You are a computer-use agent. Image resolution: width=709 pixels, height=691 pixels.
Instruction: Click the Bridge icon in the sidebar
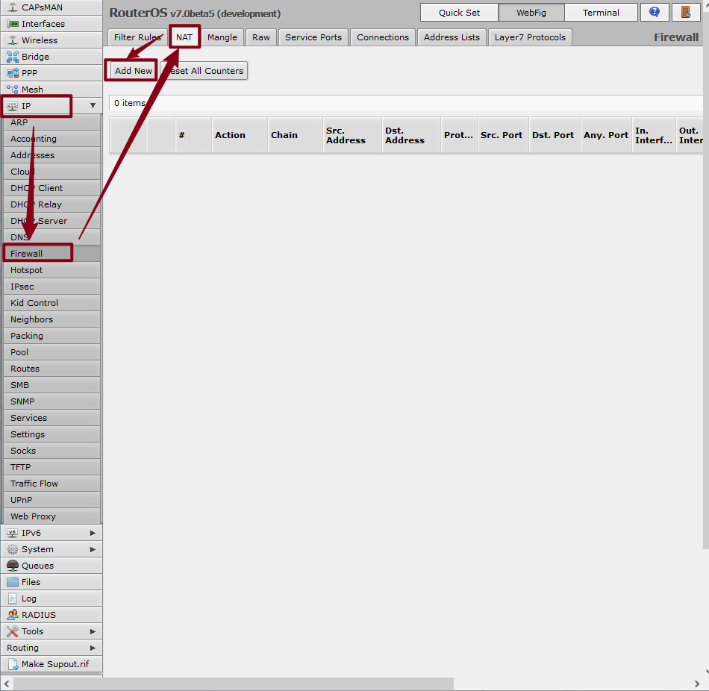[x=13, y=57]
